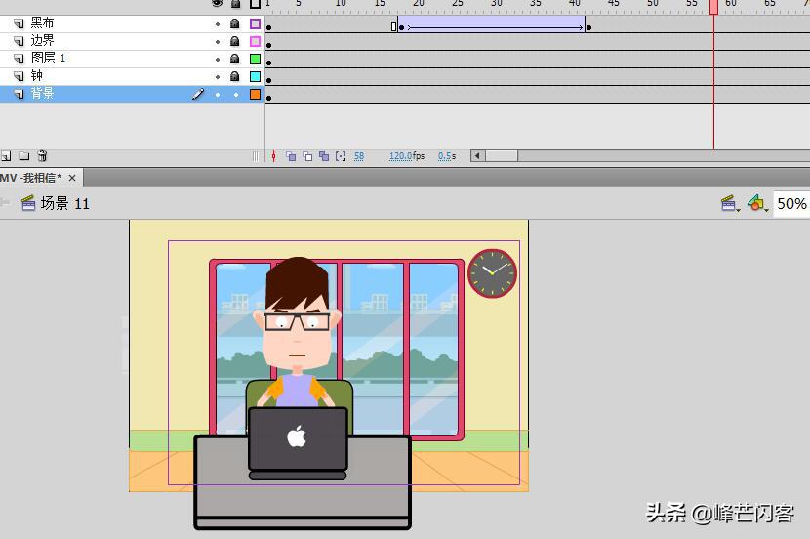The image size is (810, 539).
Task: Center the playhead frame in the timeline
Action: (x=274, y=156)
